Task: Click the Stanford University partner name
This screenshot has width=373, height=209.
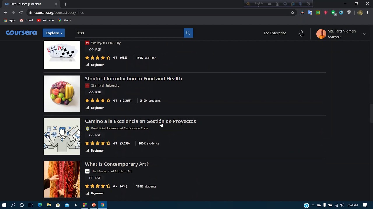Action: [105, 86]
